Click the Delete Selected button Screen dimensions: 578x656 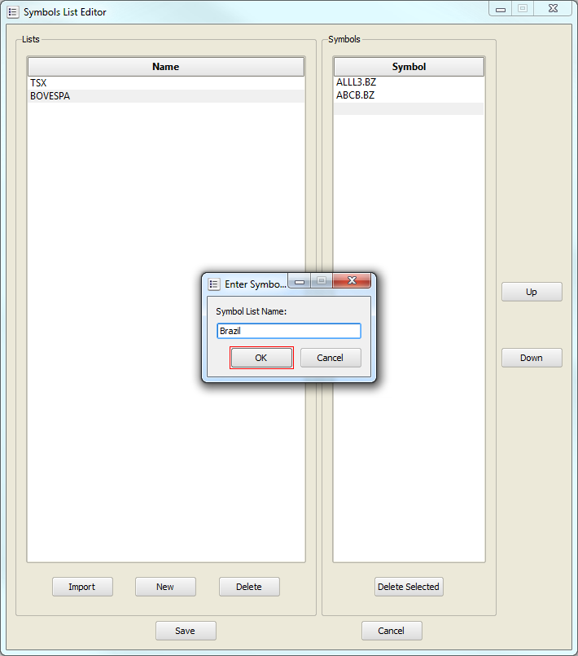[x=409, y=587]
